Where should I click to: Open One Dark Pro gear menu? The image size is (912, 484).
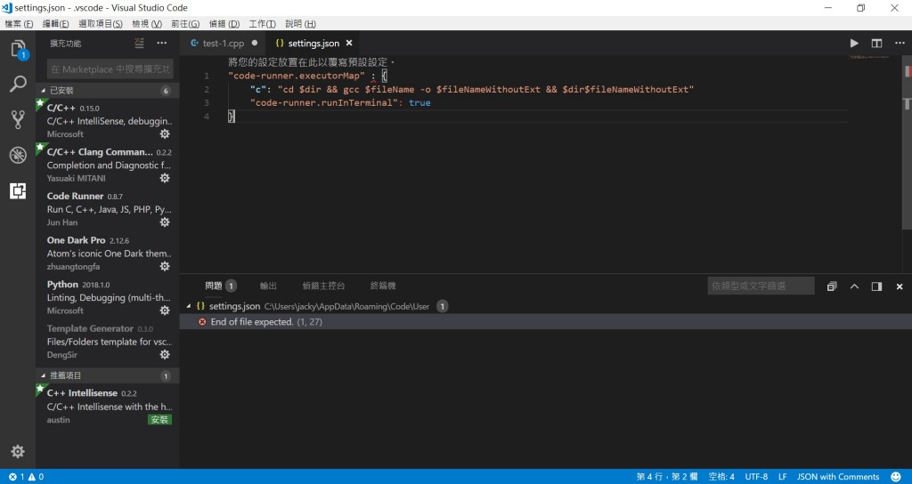(165, 266)
